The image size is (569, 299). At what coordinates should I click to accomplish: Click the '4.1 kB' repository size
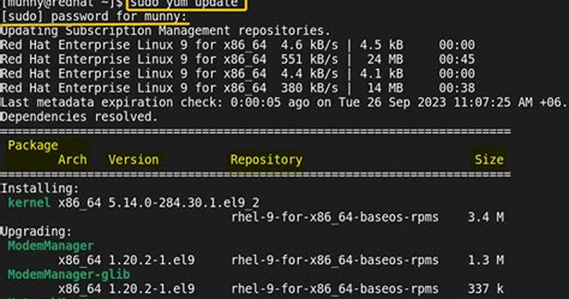[382, 74]
